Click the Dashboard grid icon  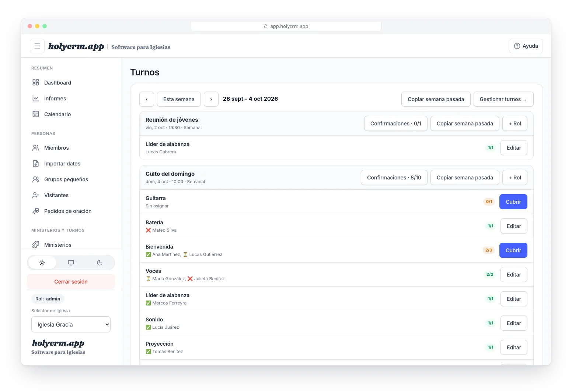pos(36,82)
